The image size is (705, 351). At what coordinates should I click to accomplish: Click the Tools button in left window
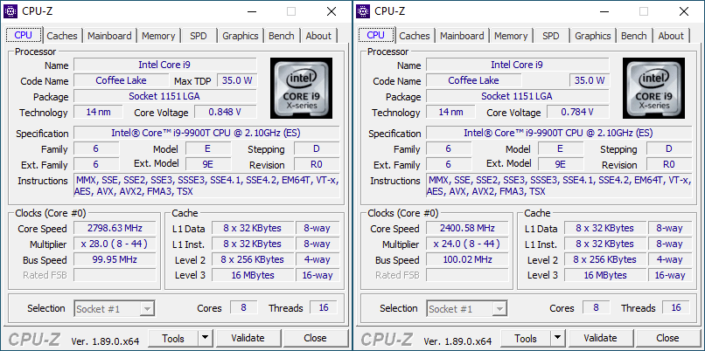click(173, 338)
